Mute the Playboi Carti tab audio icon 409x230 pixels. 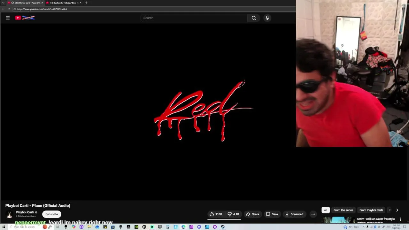[x=13, y=3]
